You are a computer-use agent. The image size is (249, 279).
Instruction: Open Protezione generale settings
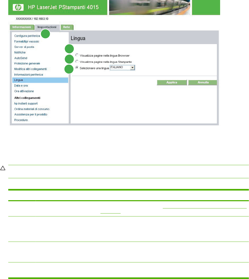27,64
